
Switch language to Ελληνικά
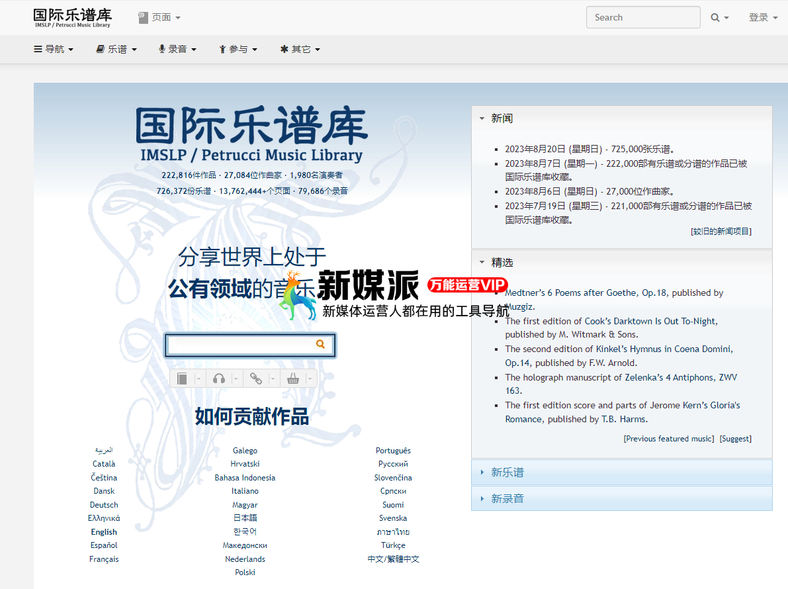coord(104,518)
